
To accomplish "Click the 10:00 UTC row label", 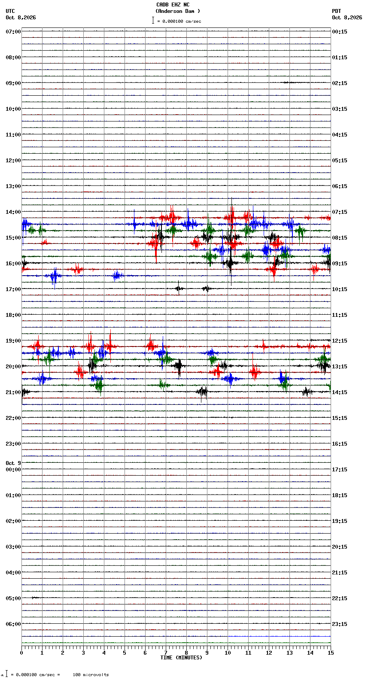I will [13, 109].
